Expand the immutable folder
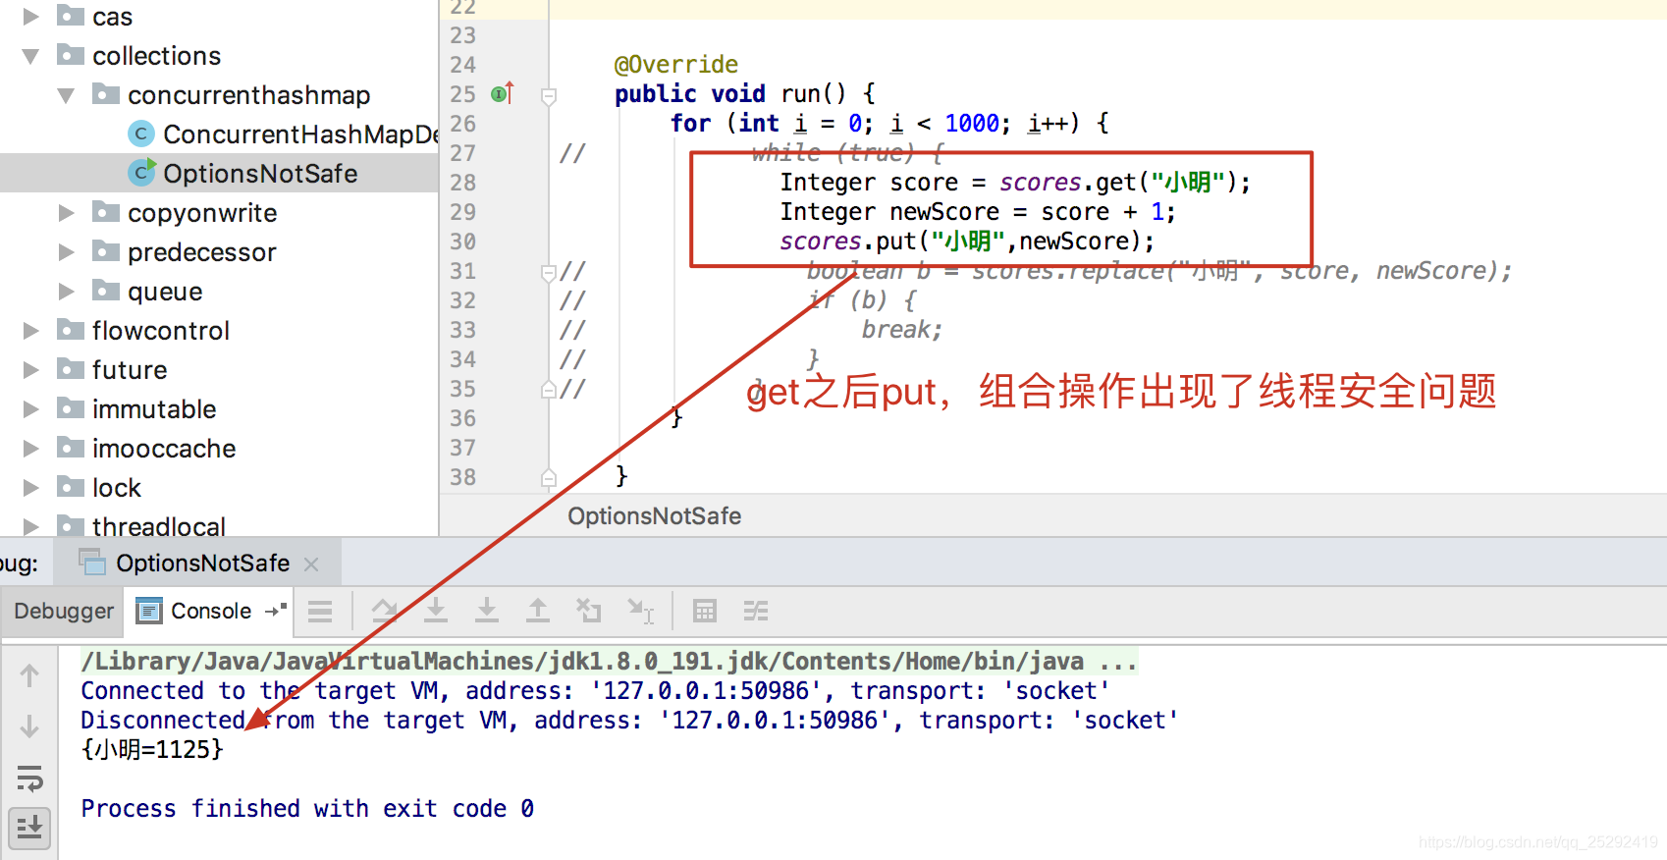This screenshot has height=860, width=1667. pyautogui.click(x=30, y=409)
